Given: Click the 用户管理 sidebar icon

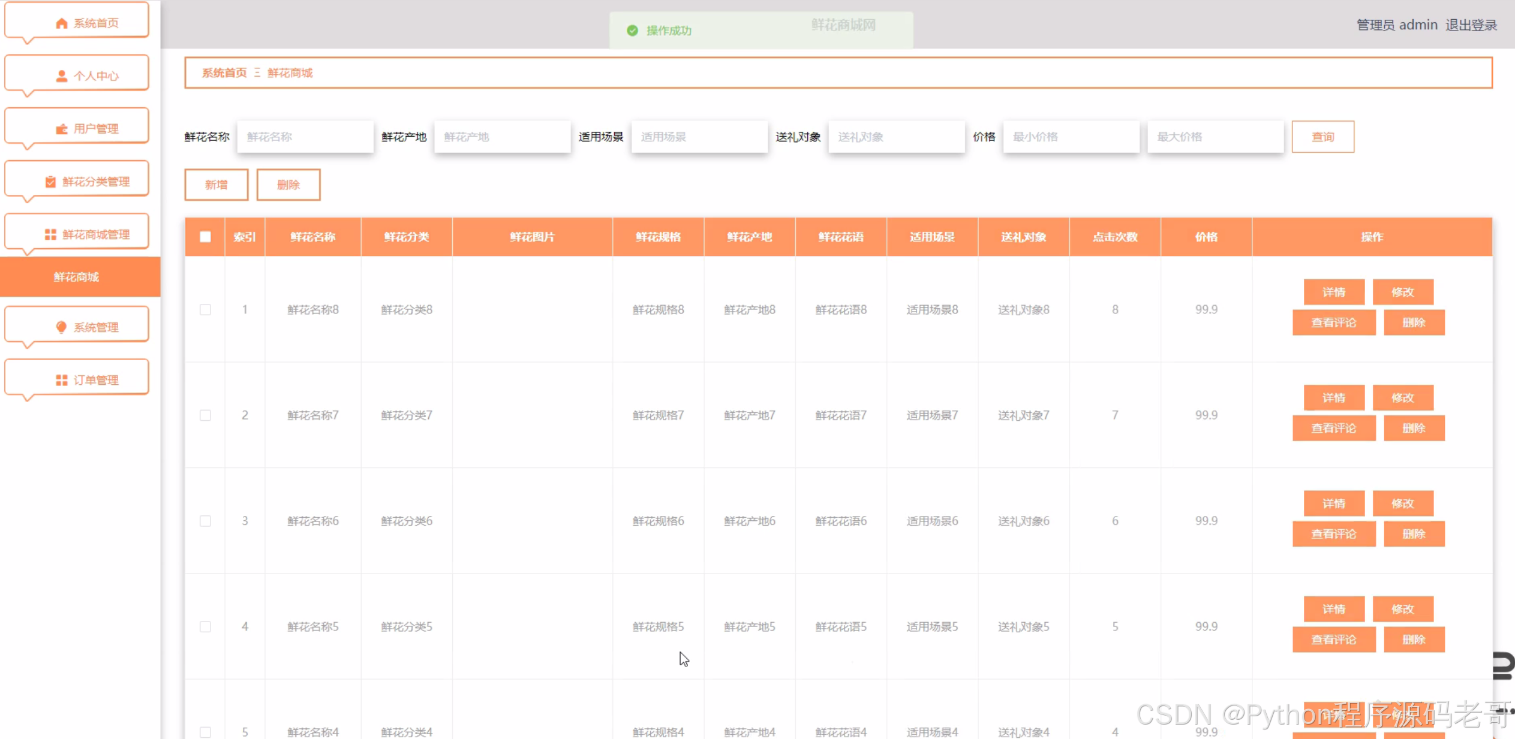Looking at the screenshot, I should point(61,129).
